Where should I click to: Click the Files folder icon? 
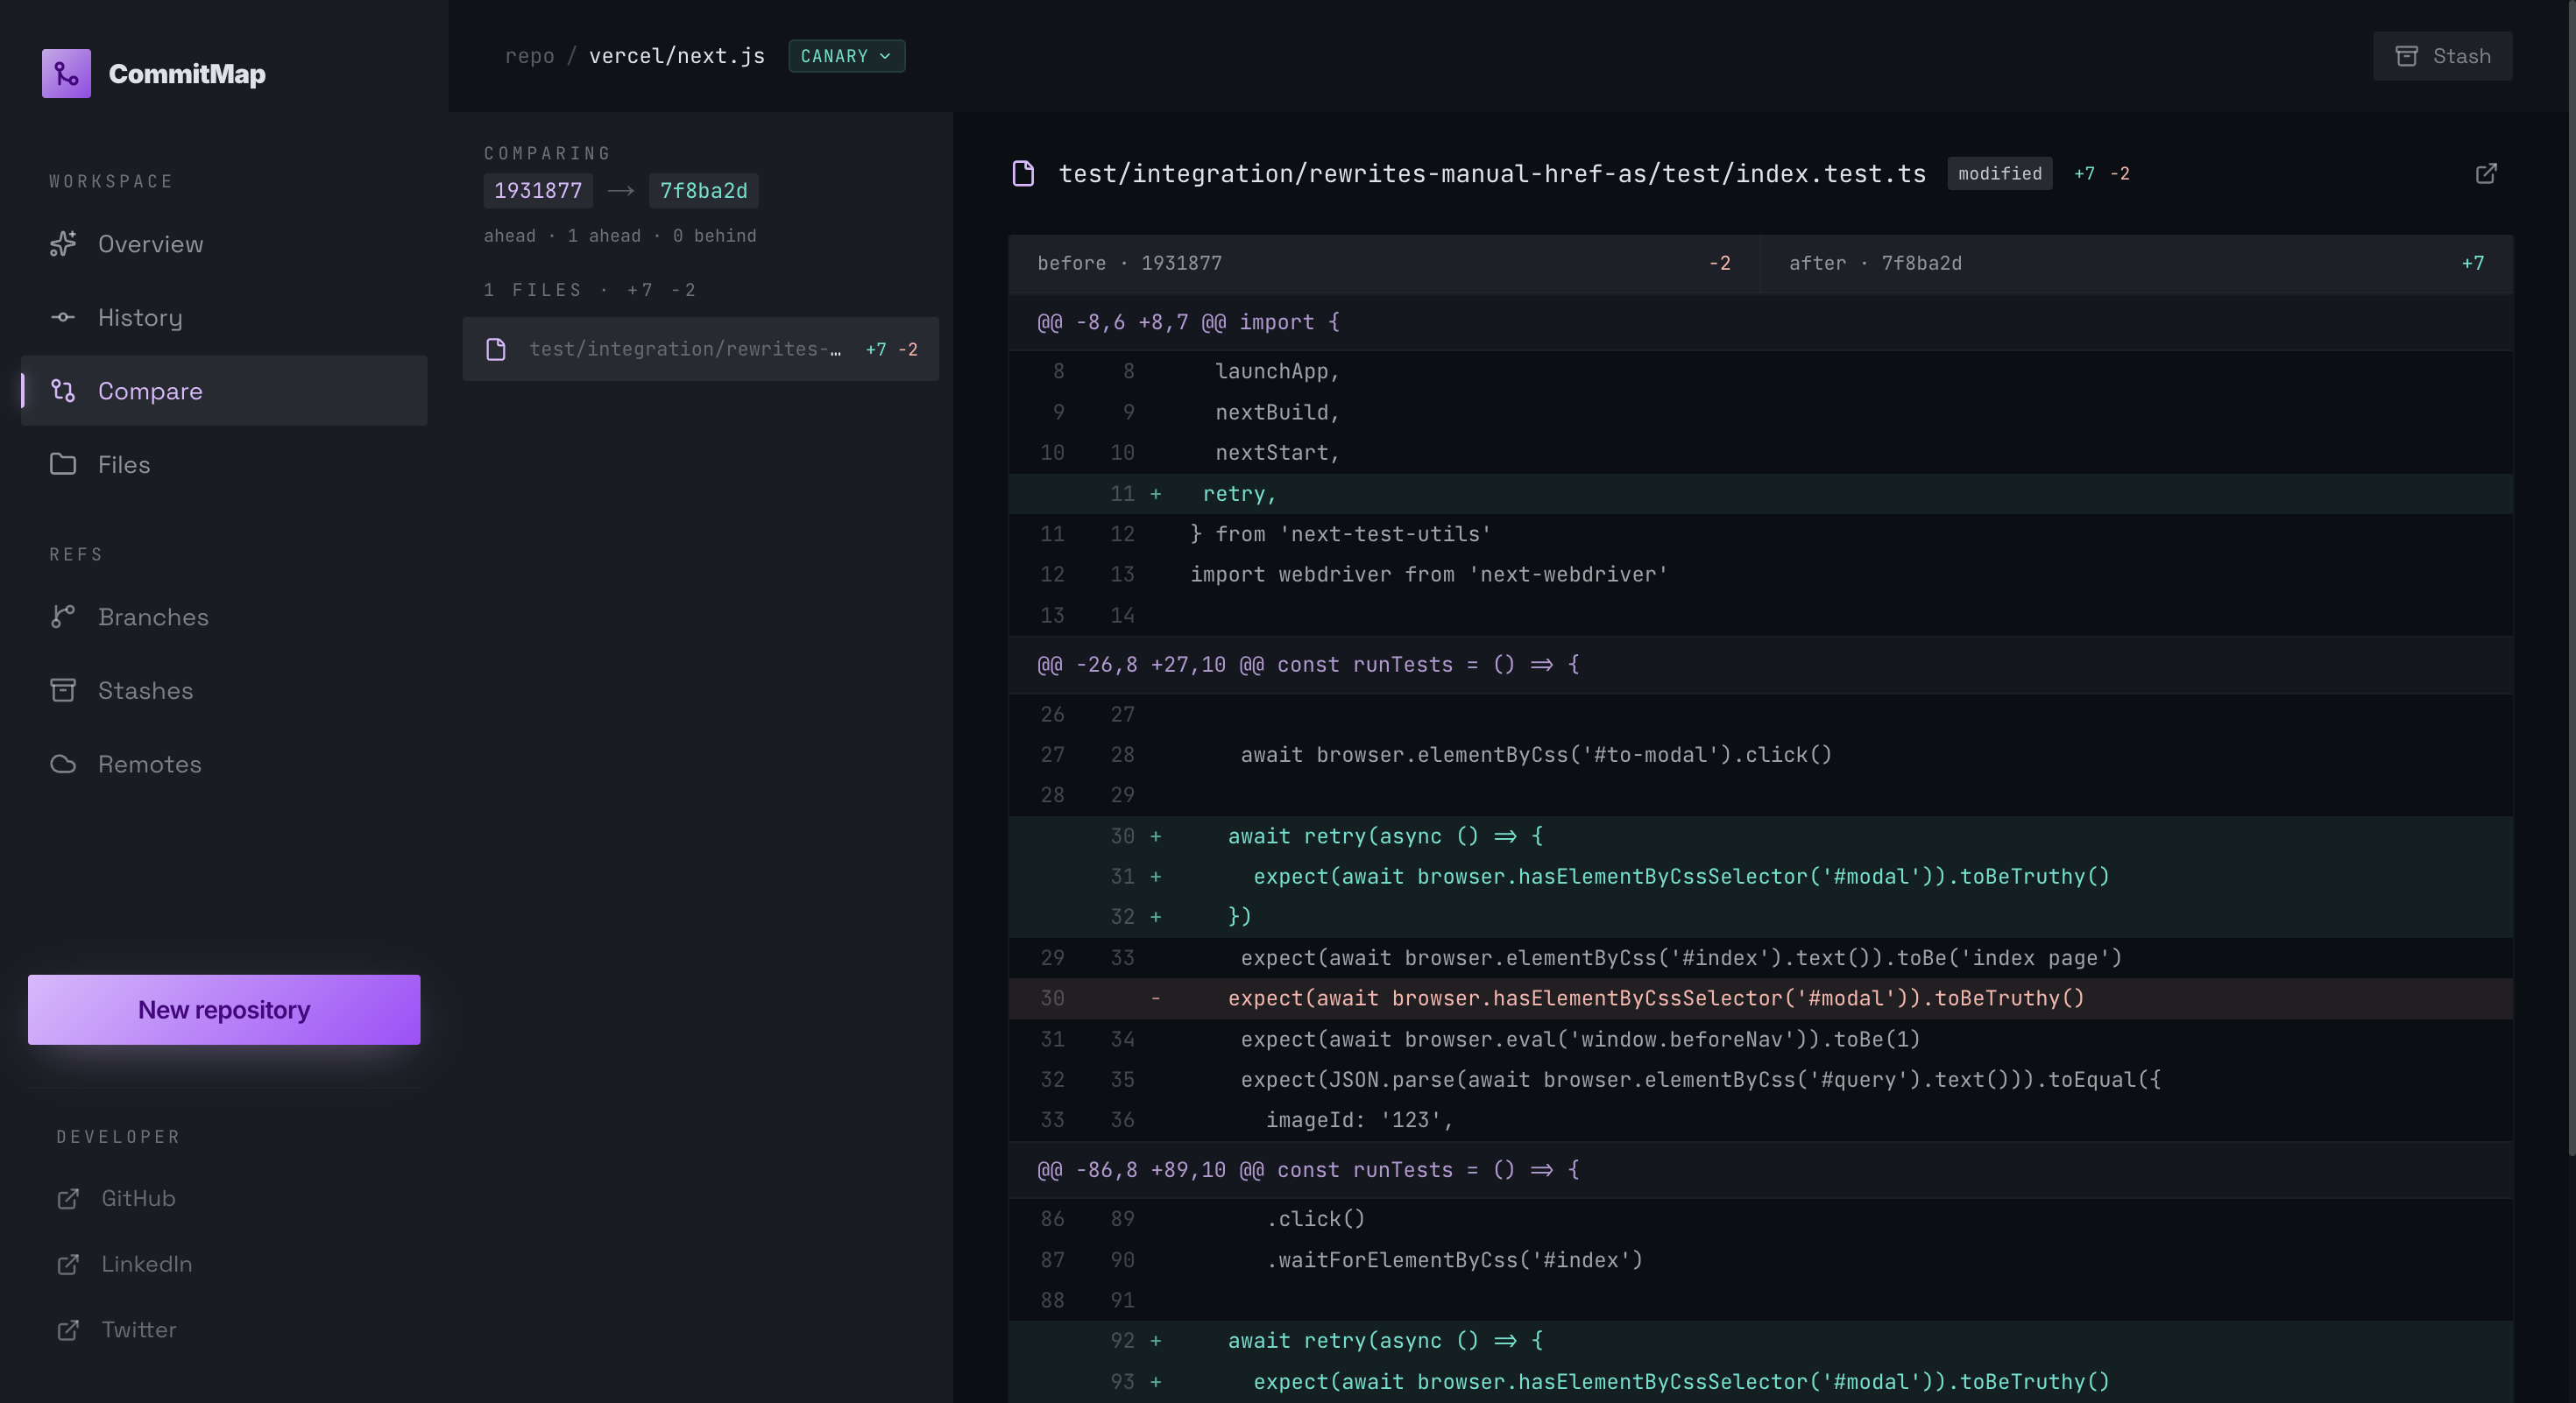pyautogui.click(x=63, y=465)
